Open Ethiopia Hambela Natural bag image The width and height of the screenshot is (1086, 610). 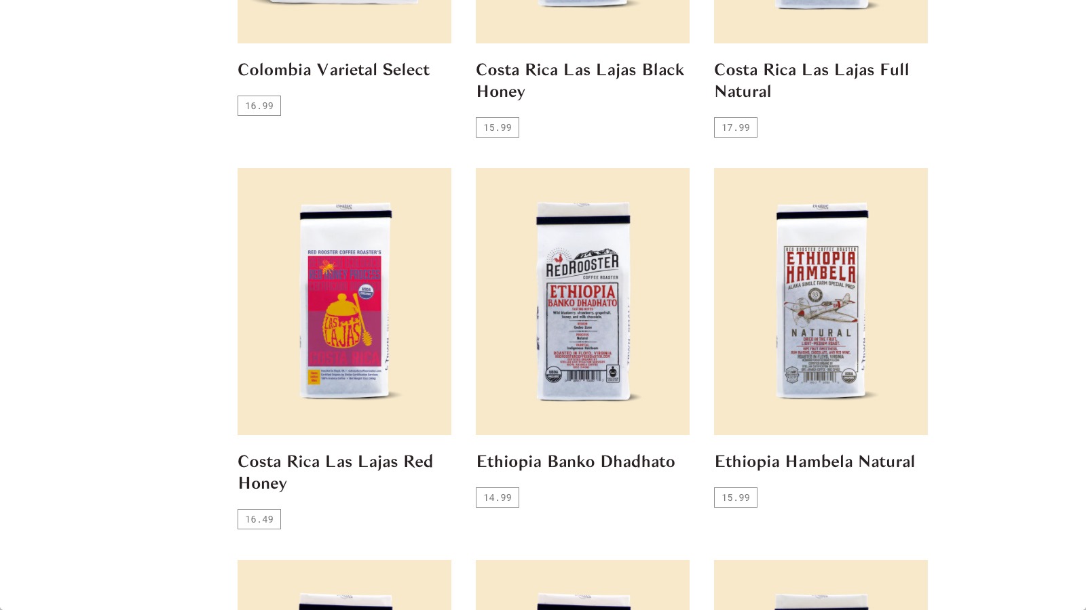(x=821, y=302)
